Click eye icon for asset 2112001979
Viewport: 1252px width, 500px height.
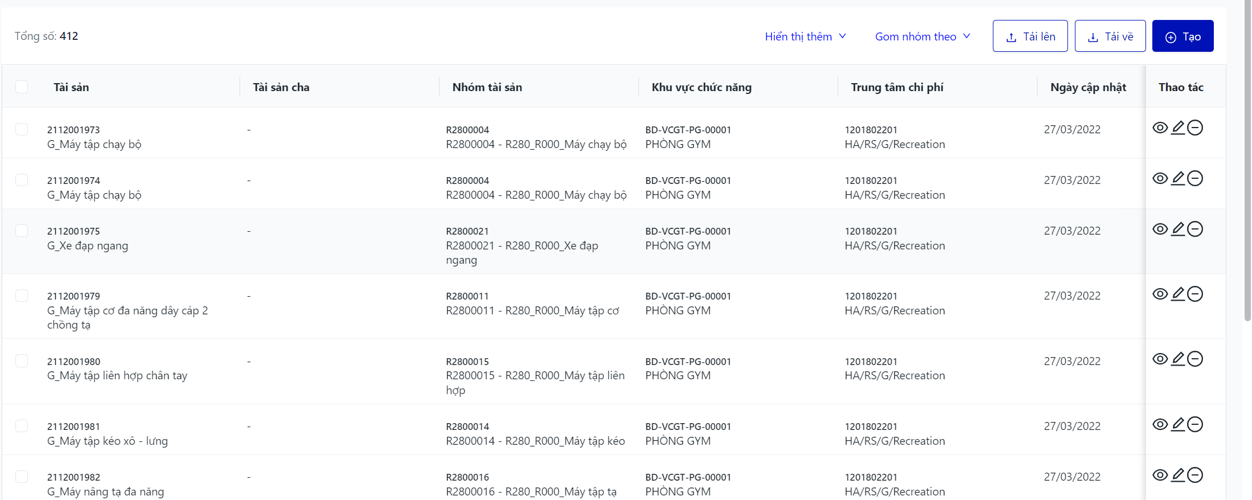1160,294
